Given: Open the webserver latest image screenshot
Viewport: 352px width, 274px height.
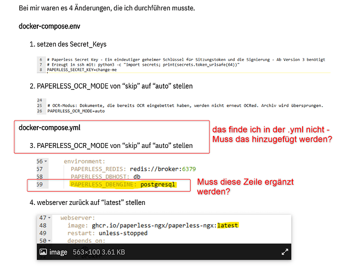Looking at the screenshot, I should tap(164, 237).
